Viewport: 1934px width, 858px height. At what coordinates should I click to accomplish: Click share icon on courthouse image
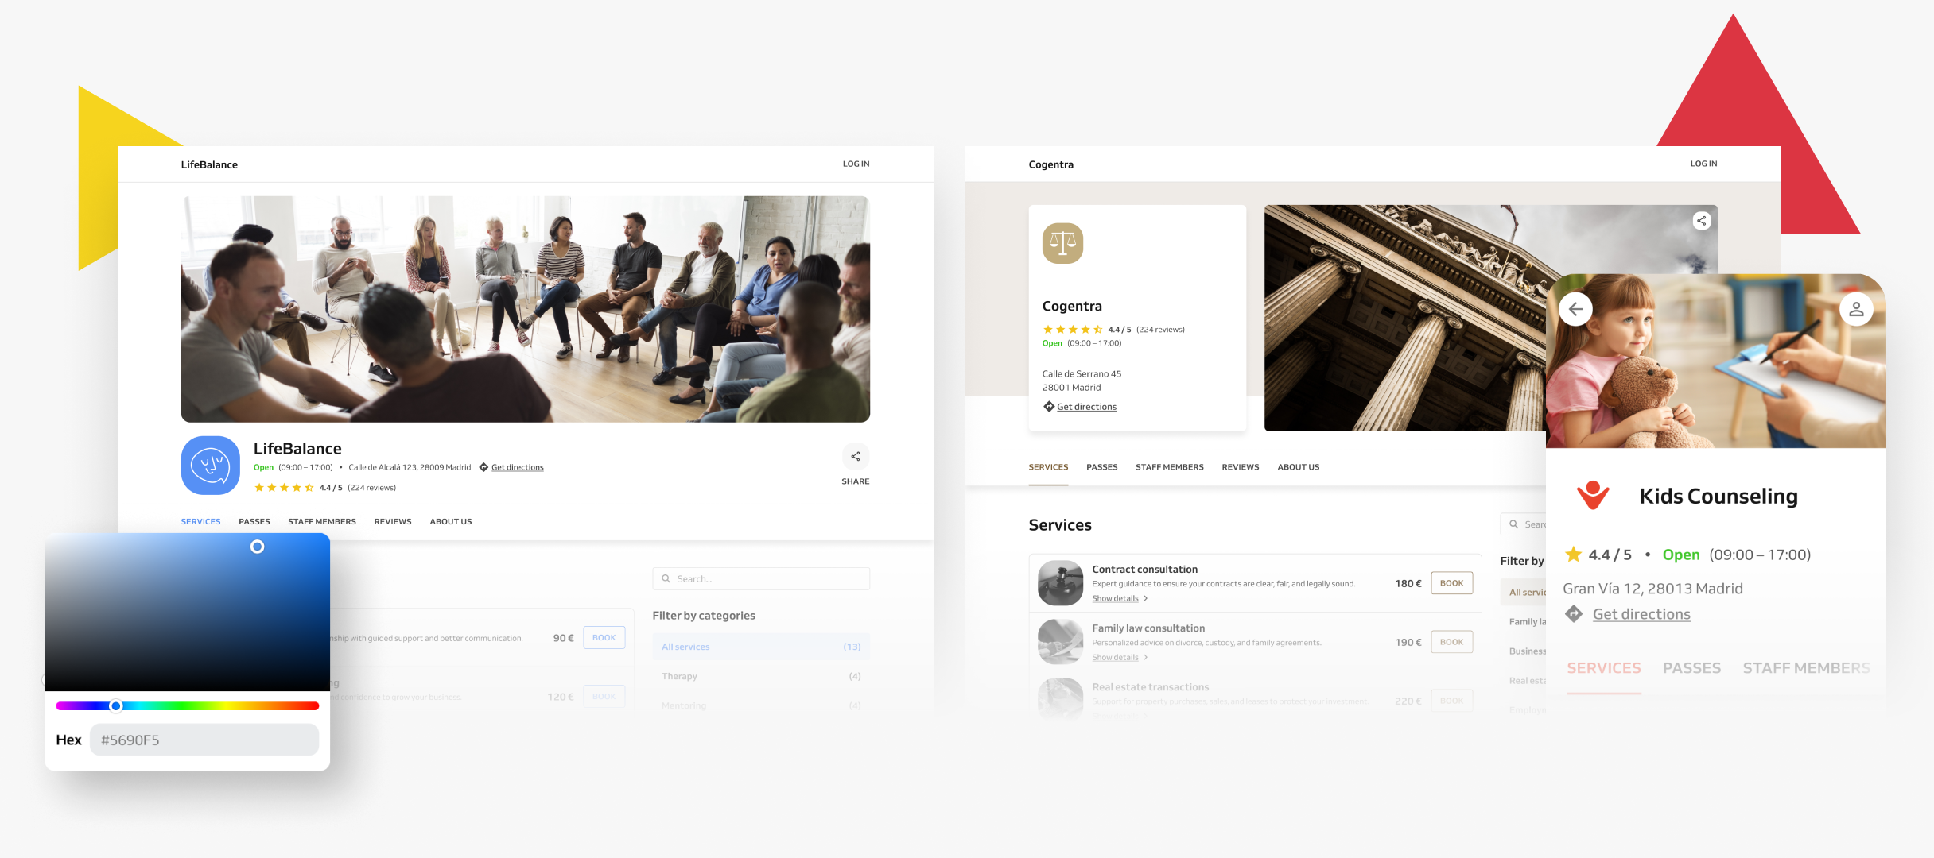(x=1701, y=221)
